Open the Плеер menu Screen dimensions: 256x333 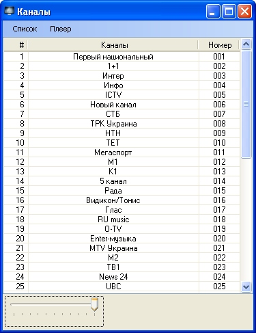61,29
